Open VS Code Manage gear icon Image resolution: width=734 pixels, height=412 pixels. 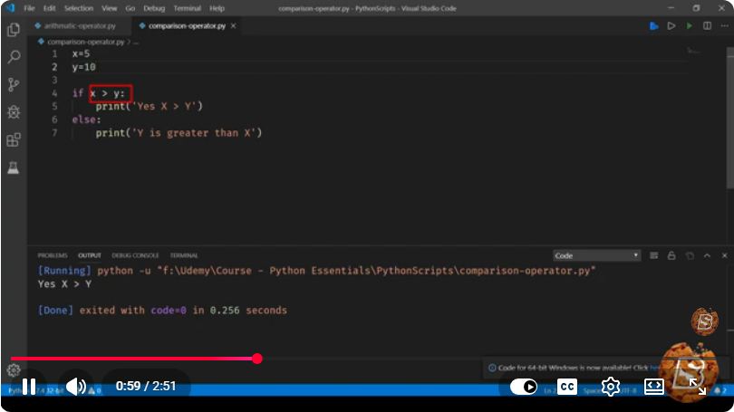pyautogui.click(x=14, y=370)
